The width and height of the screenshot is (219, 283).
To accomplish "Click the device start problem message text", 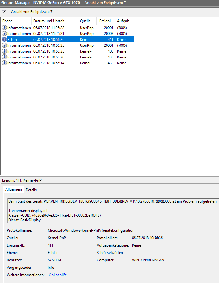I will 113,201.
